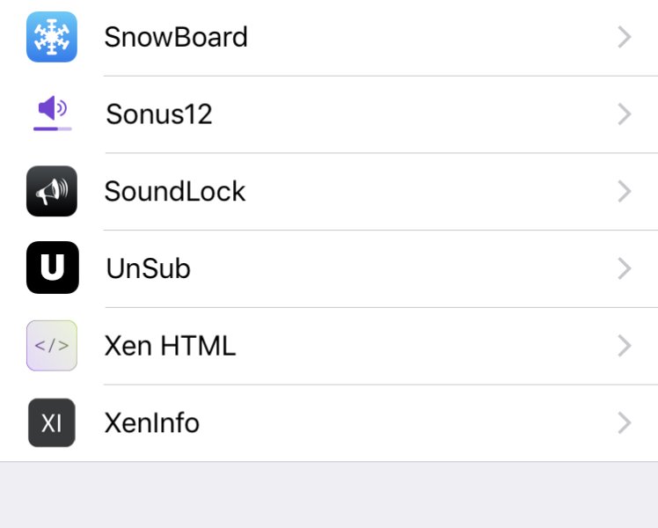Open UnSub using its right chevron
This screenshot has height=528, width=658.
pos(625,268)
